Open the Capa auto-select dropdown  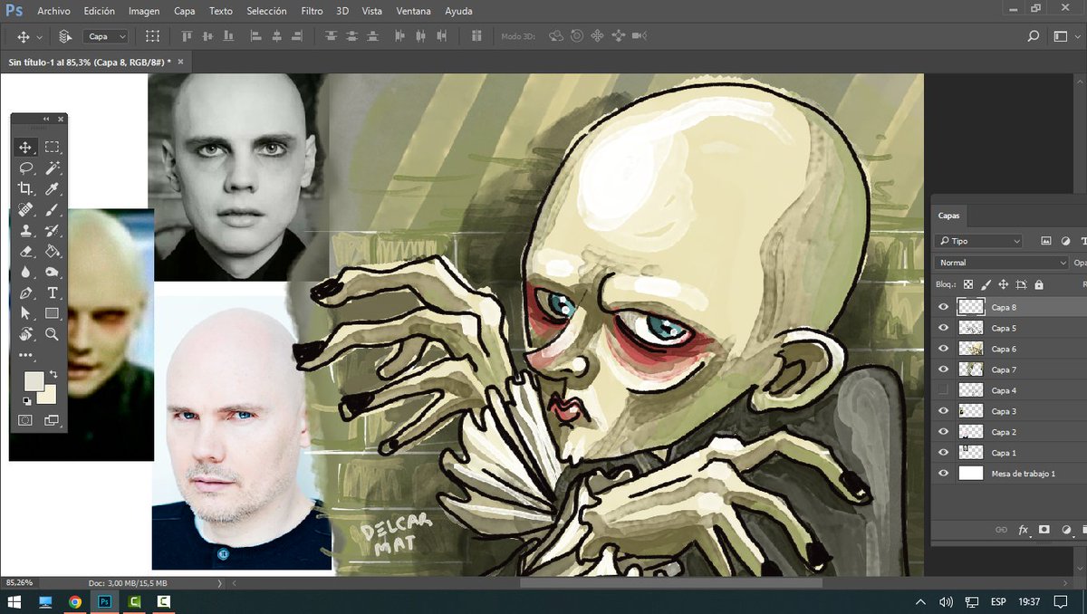(x=107, y=36)
